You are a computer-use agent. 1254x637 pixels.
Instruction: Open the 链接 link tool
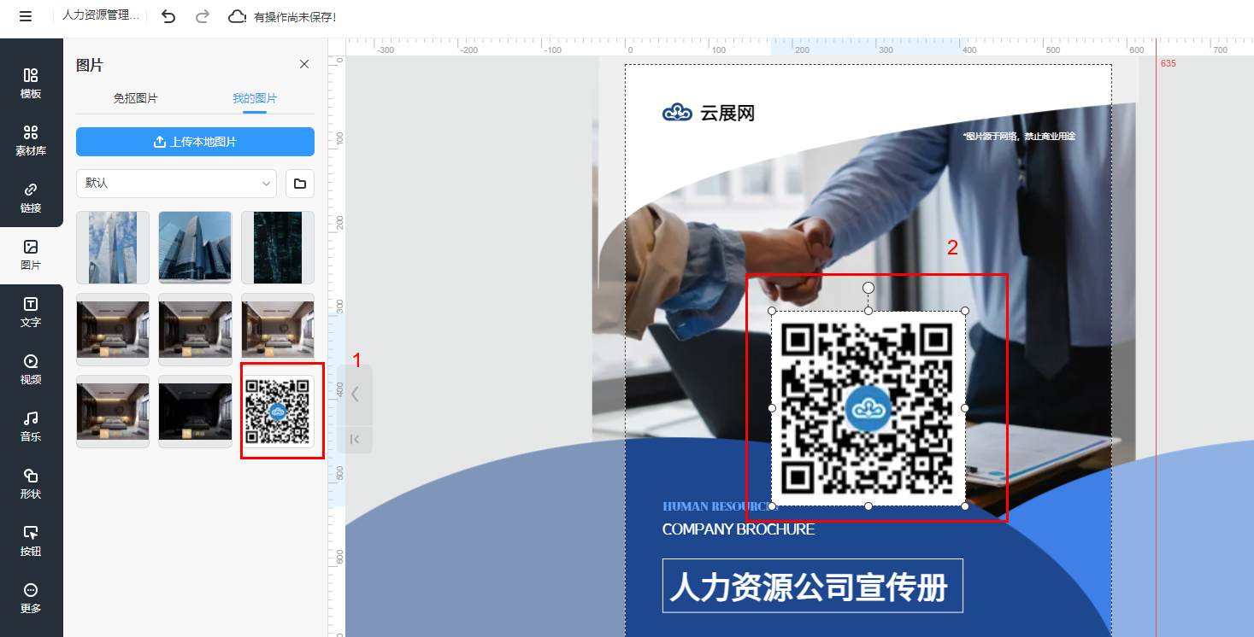31,198
